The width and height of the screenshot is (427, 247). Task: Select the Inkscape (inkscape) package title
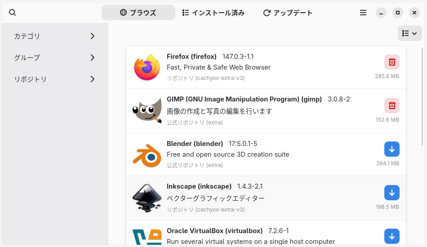(x=199, y=186)
